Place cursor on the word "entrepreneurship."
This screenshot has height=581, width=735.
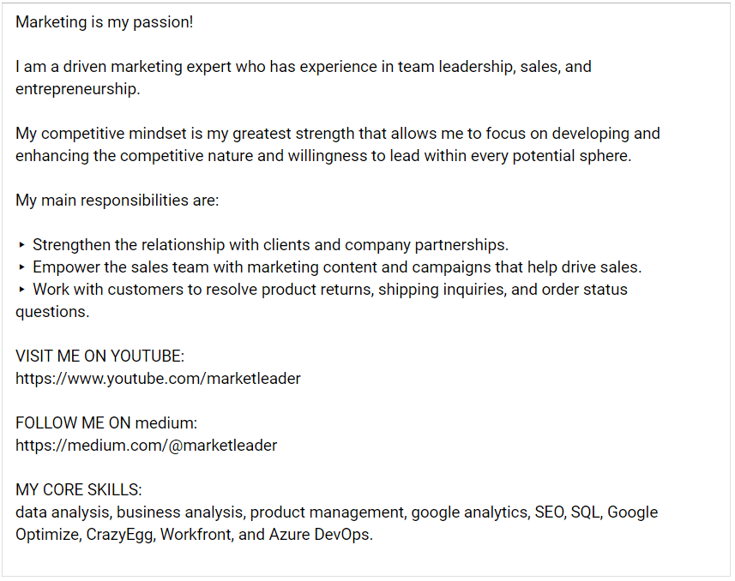point(77,89)
